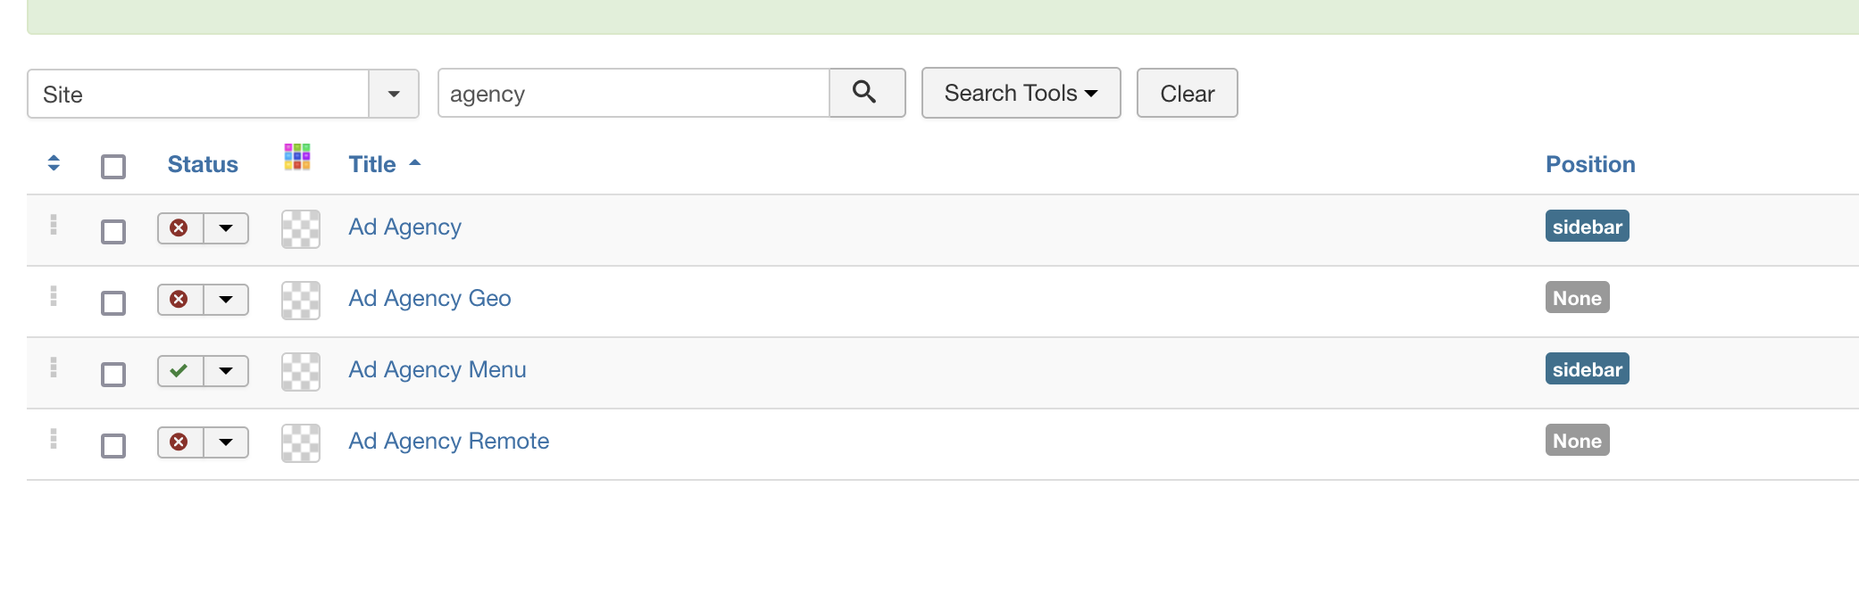Check the select-all checkbox in header
The width and height of the screenshot is (1859, 603).
(x=113, y=167)
